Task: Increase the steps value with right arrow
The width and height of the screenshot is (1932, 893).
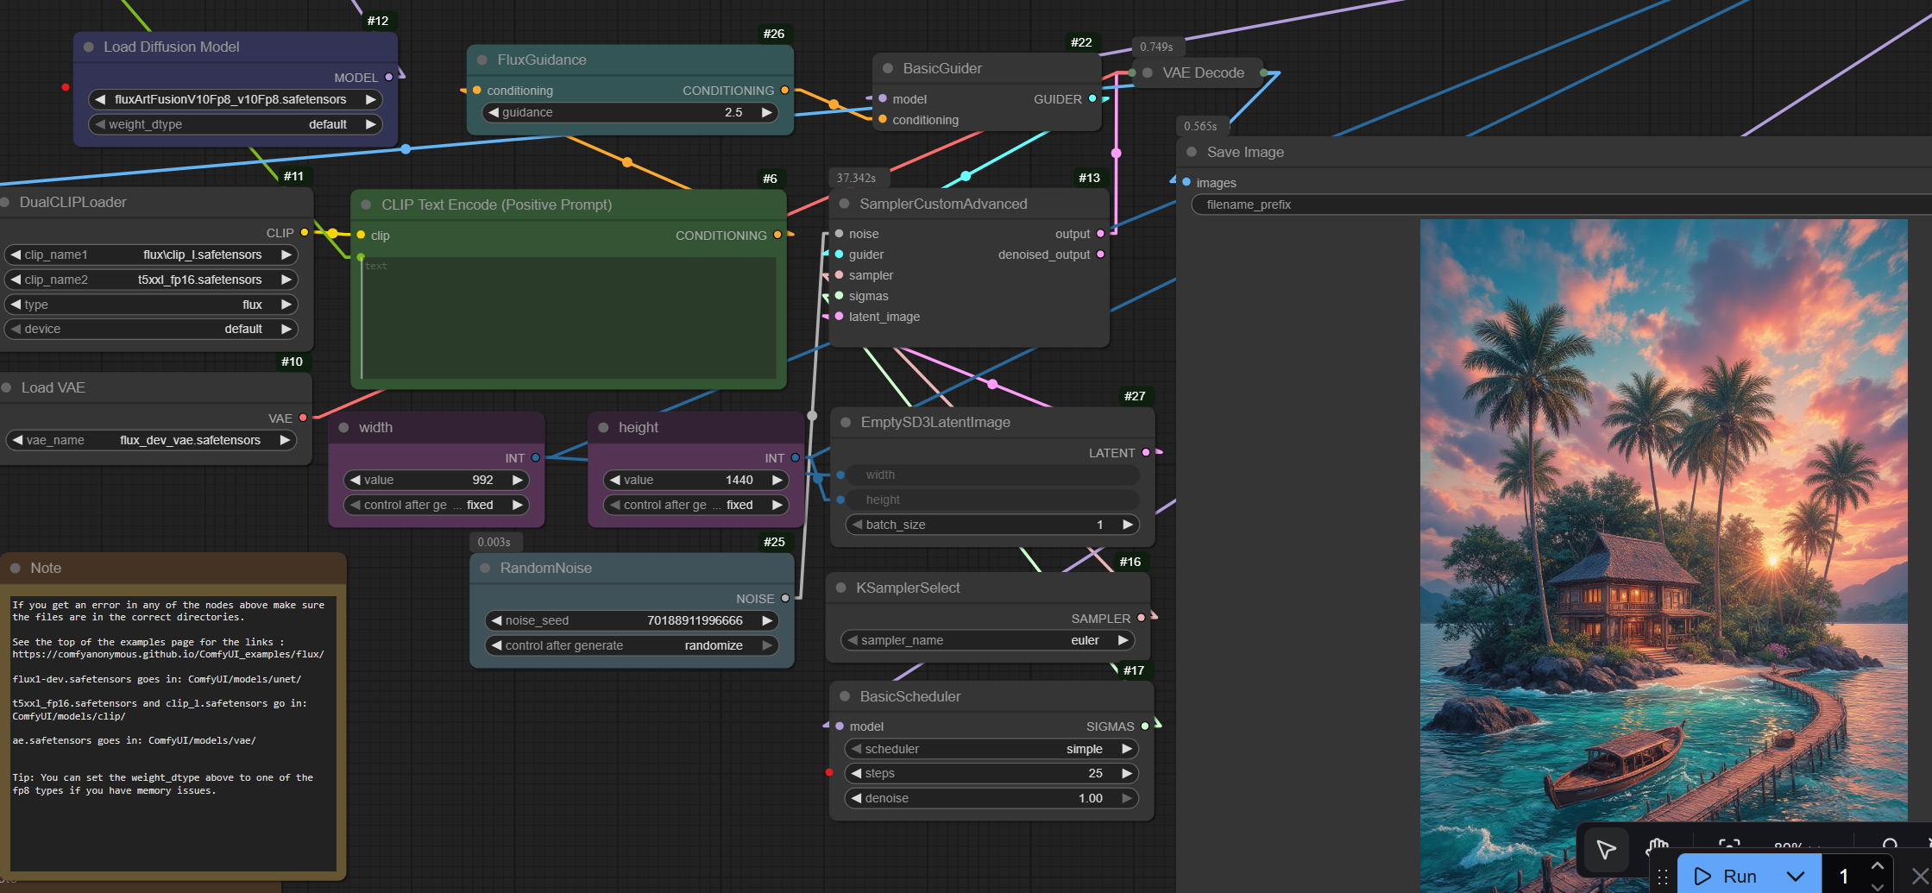Action: click(x=1126, y=774)
